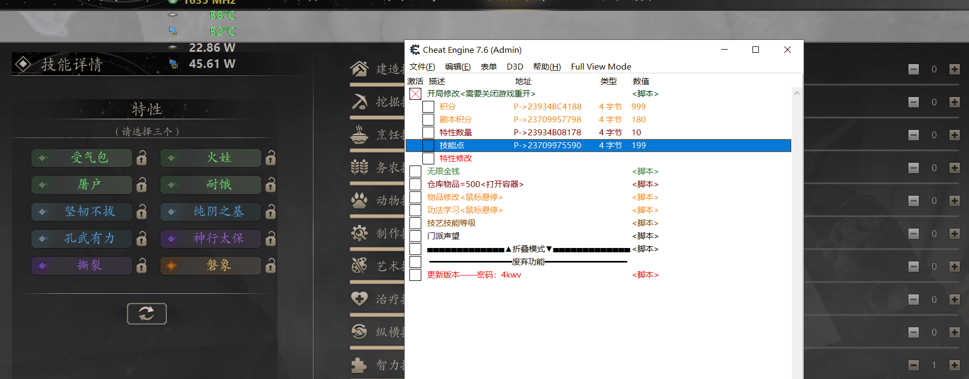This screenshot has height=379, width=969.
Task: Toggle lock icon next to 孔武有力
Action: click(x=142, y=238)
